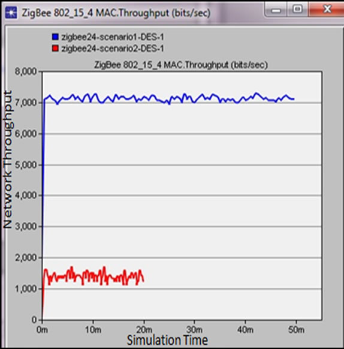The image size is (344, 349).
Task: Select the zigbee24-scenario2-DES-1 legend label
Action: coord(113,49)
